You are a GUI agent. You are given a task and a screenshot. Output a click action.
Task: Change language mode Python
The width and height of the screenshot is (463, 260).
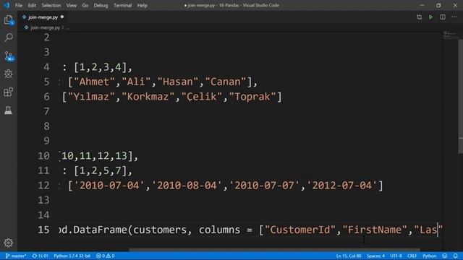point(429,256)
